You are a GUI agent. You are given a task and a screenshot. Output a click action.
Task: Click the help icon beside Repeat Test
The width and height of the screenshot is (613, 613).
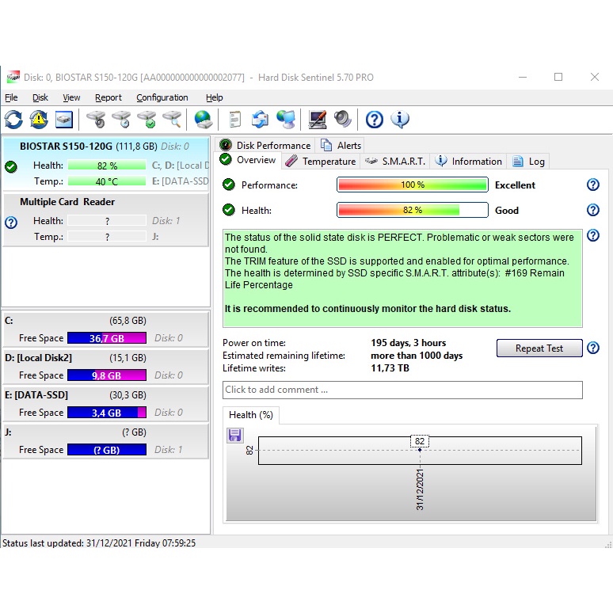coord(593,348)
